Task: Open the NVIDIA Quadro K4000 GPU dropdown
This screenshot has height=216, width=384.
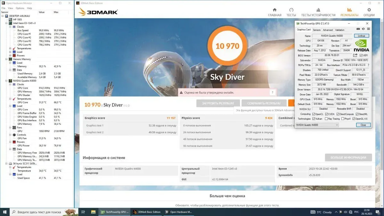Action: point(317,125)
